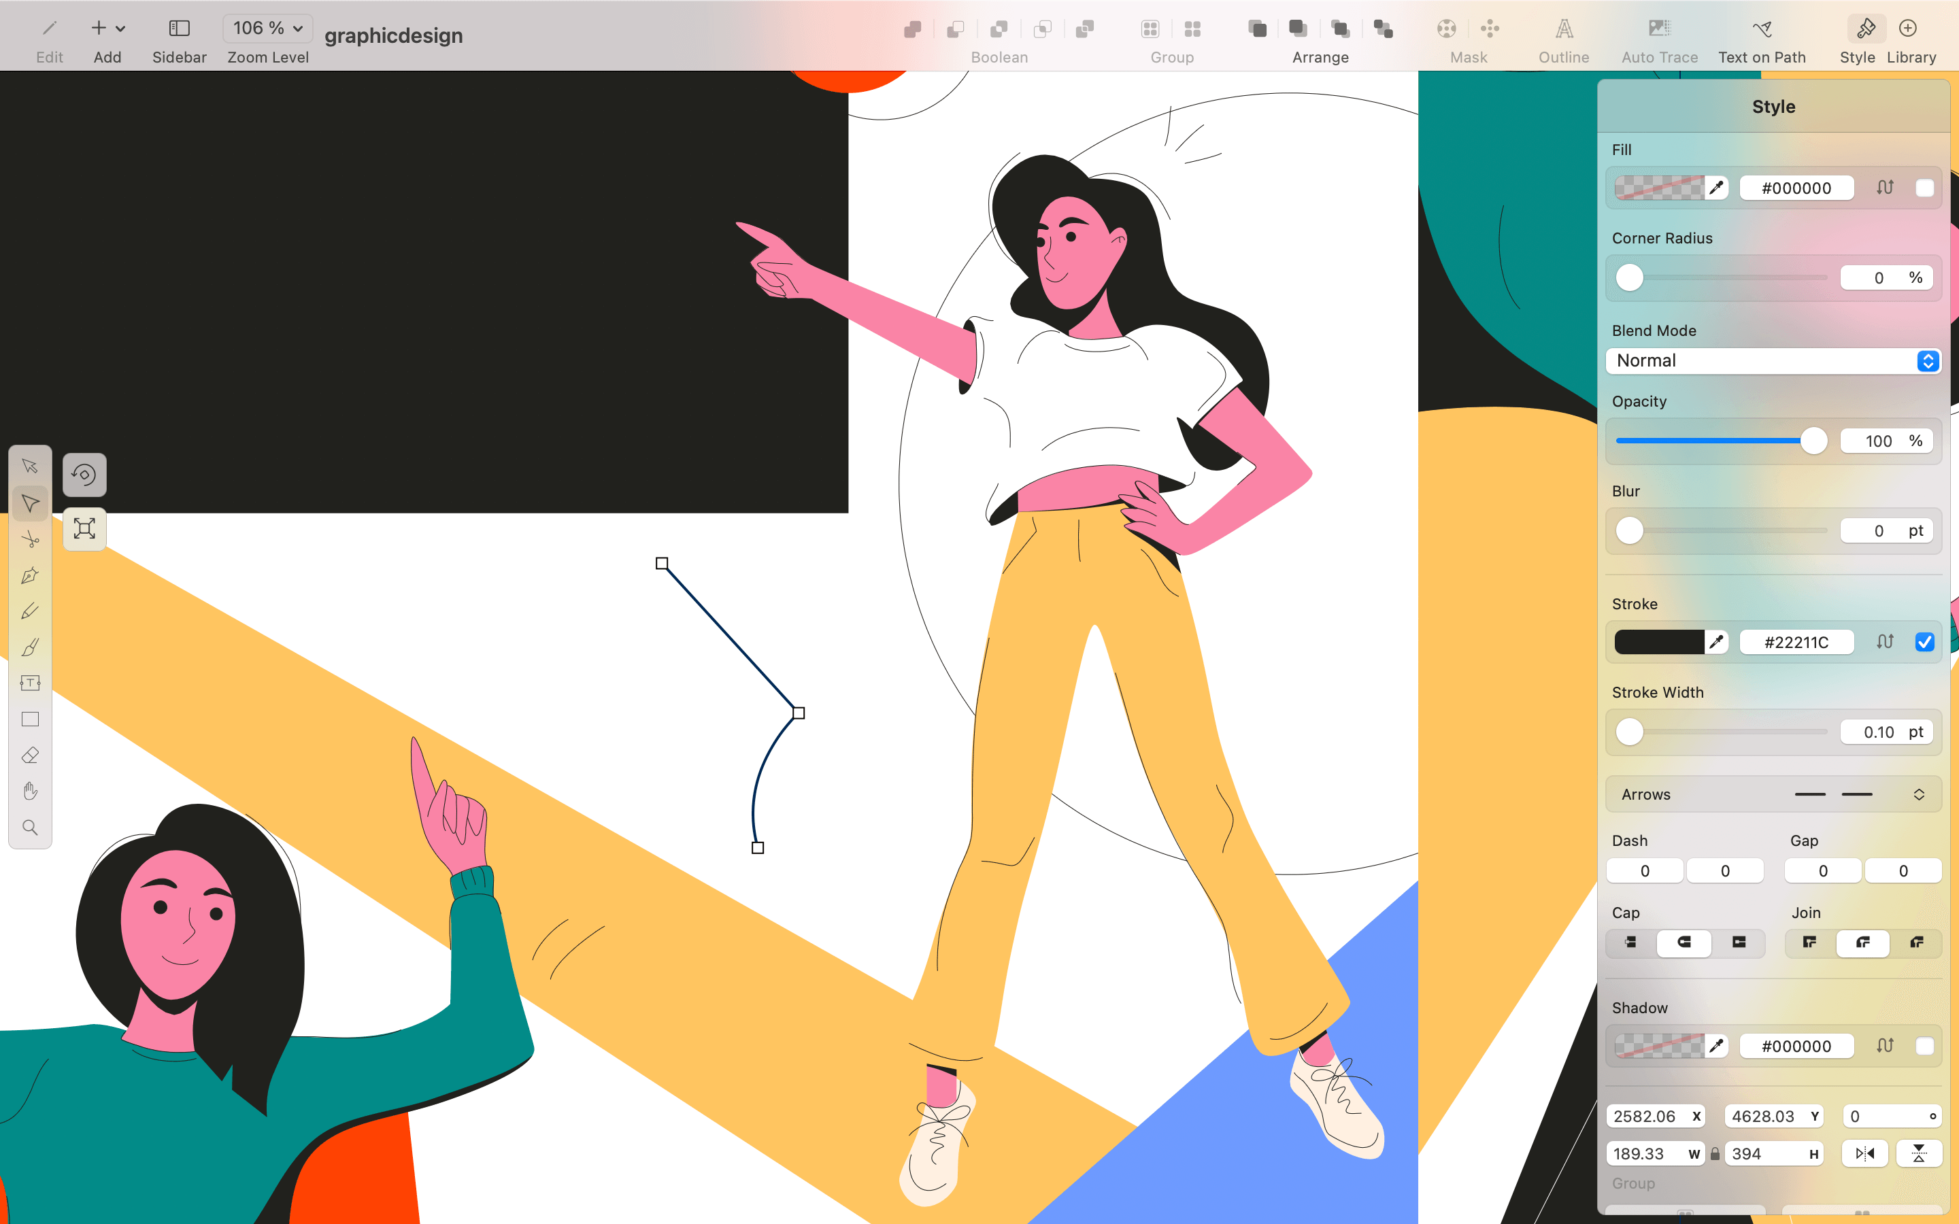Image resolution: width=1959 pixels, height=1224 pixels.
Task: Click the Mask toolbar icon
Action: pos(1447,29)
